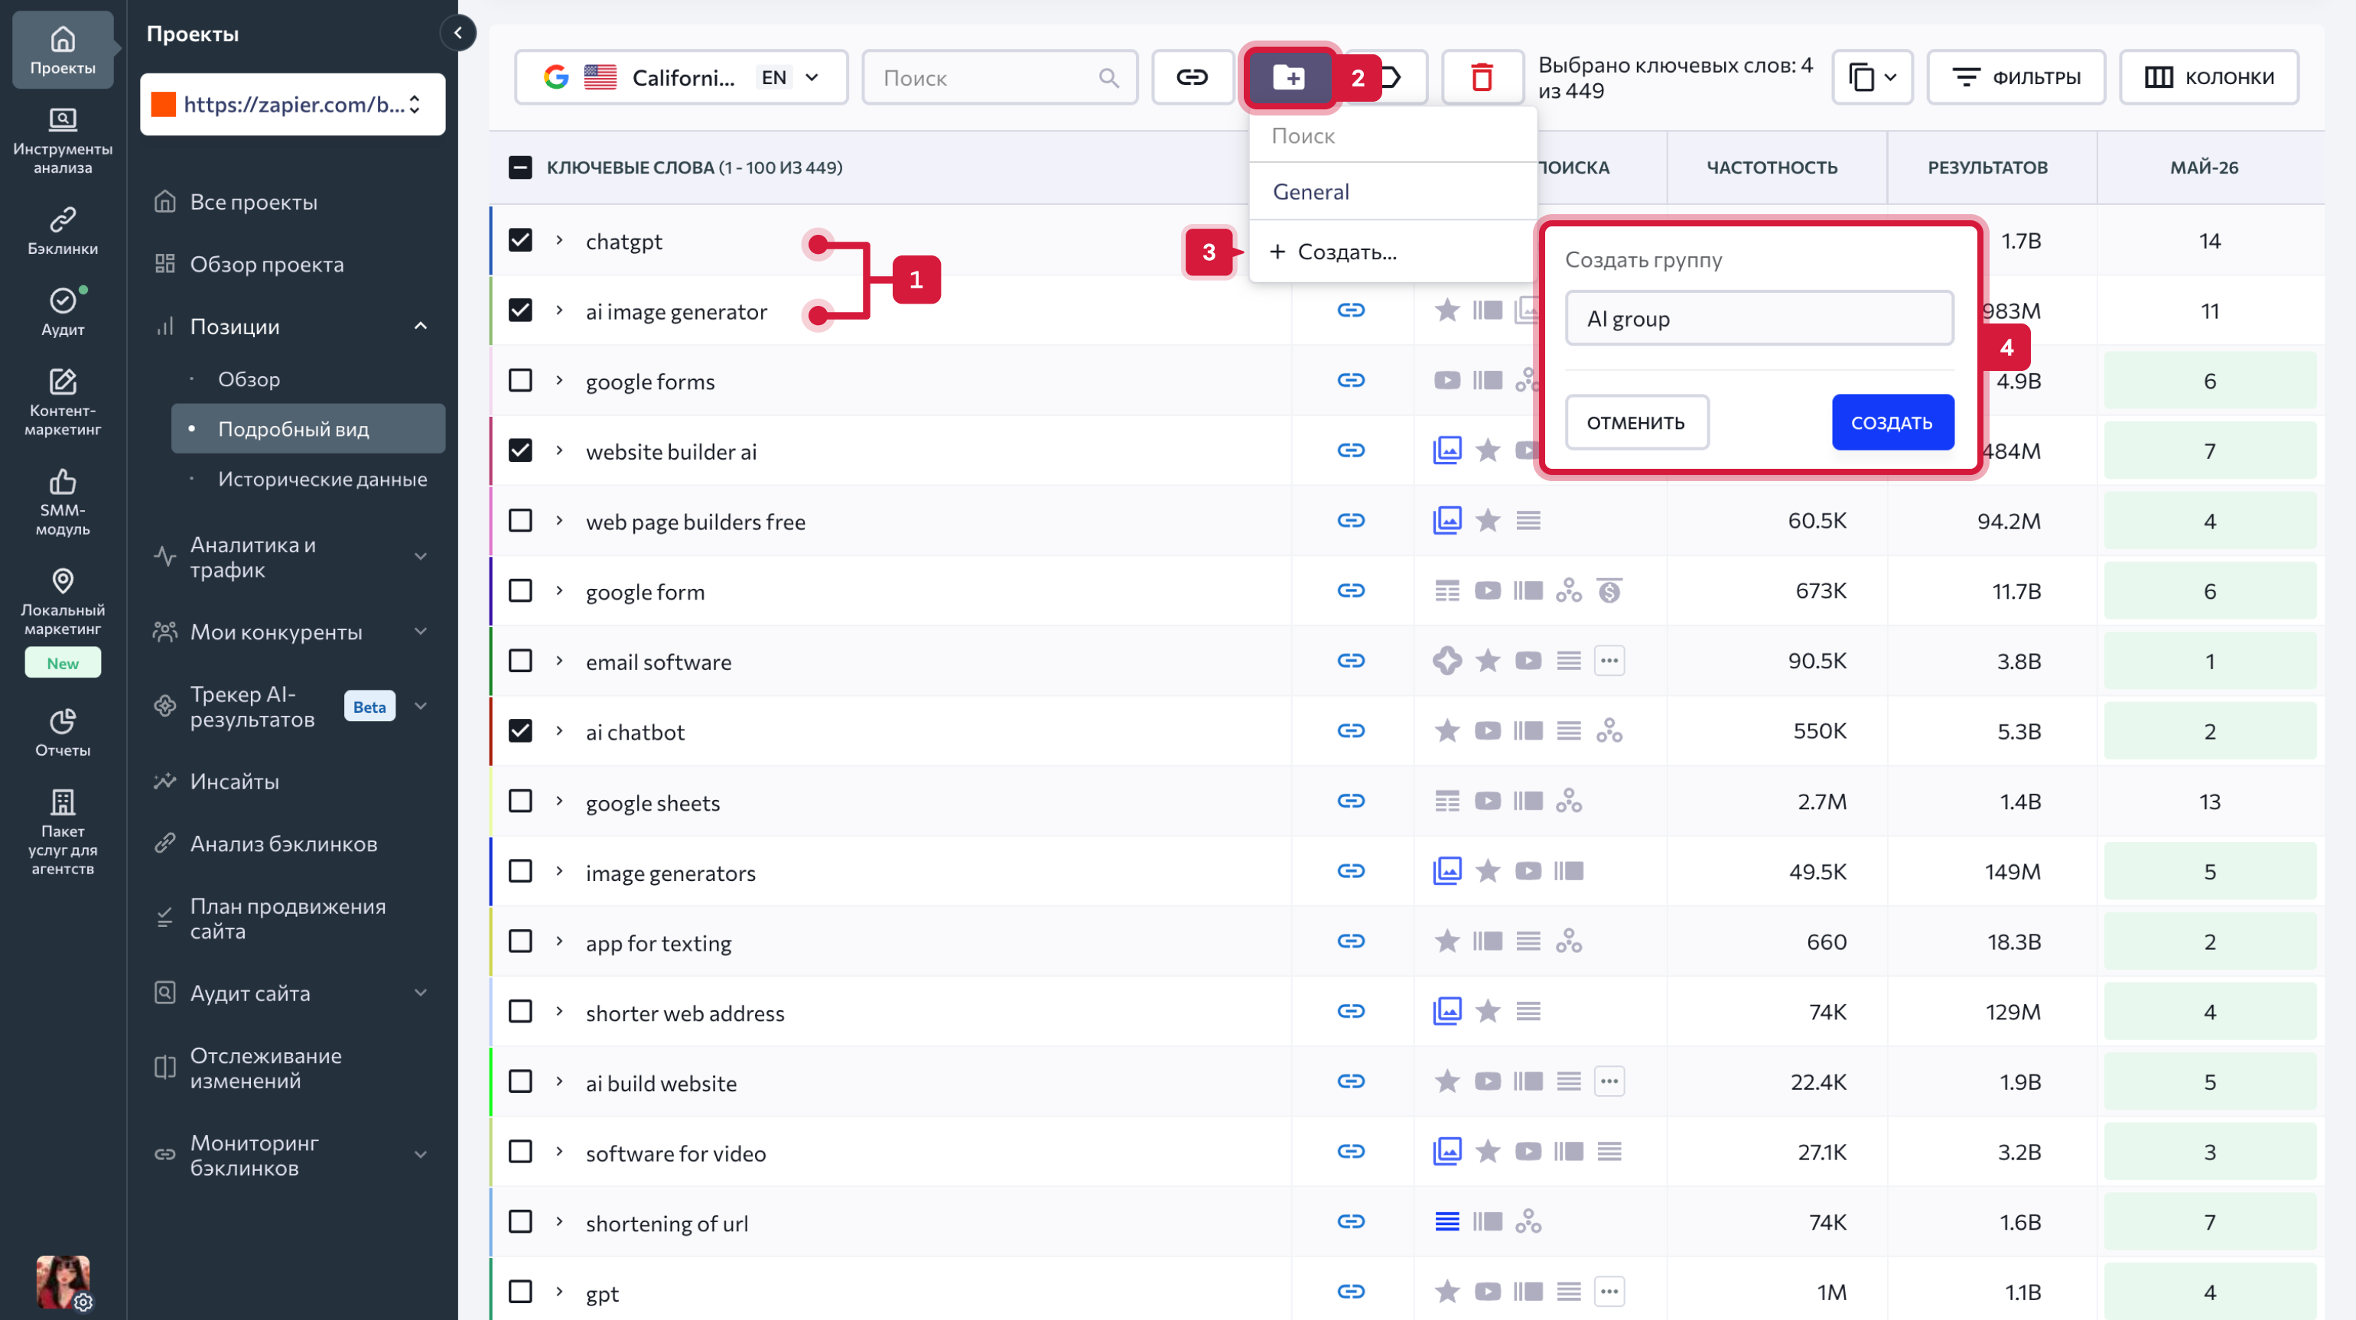Open Отчеты in left rail

tap(62, 732)
